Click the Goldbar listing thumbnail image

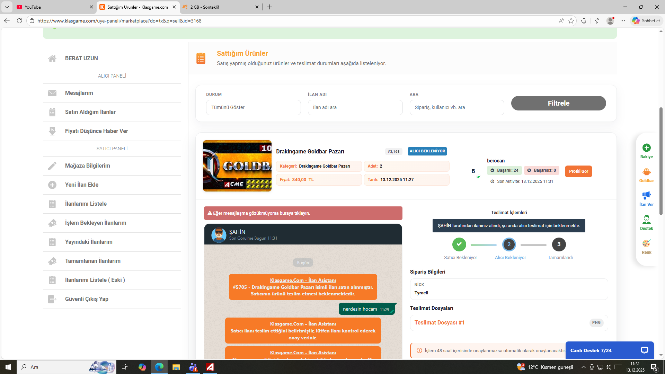coord(237,166)
